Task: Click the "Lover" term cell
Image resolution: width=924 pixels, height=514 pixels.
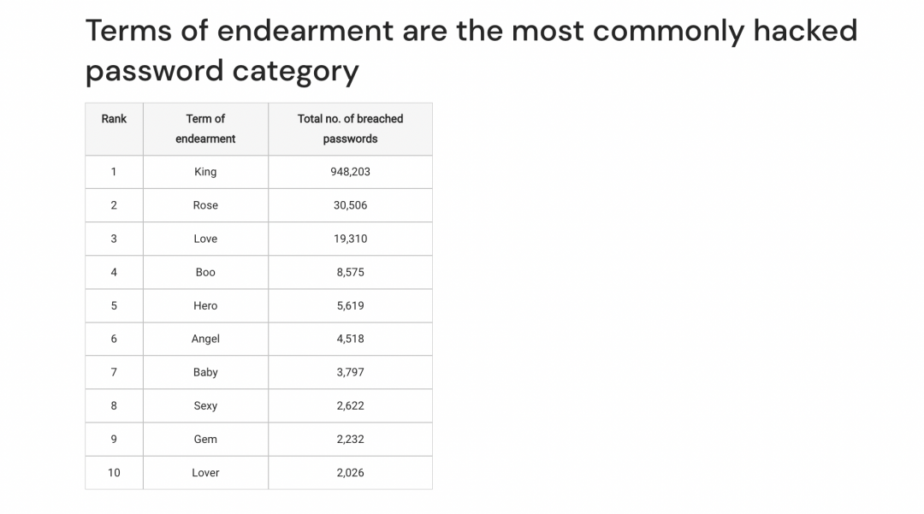Action: click(205, 472)
